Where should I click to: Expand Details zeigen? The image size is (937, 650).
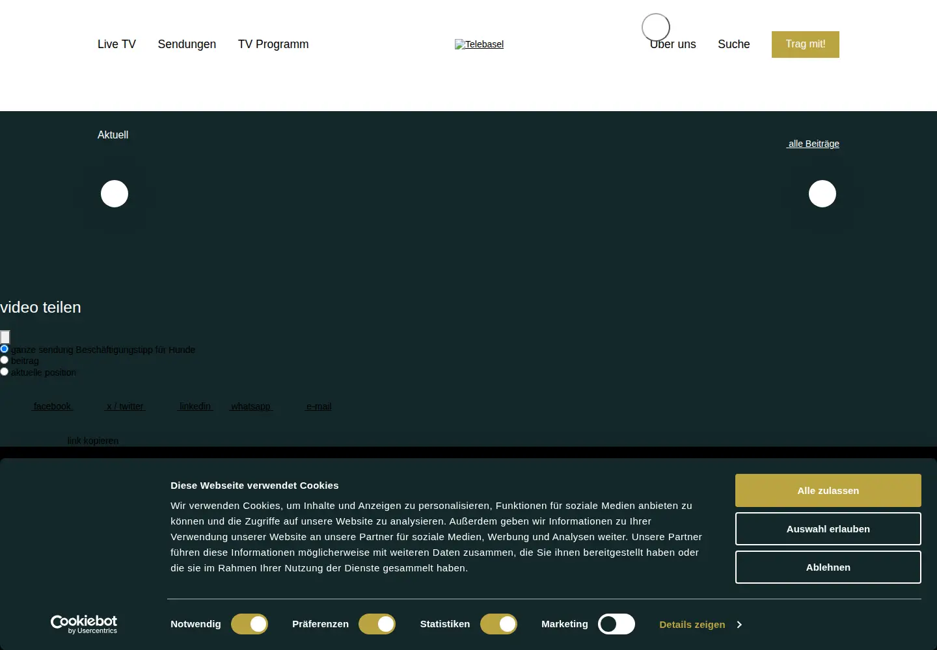701,625
